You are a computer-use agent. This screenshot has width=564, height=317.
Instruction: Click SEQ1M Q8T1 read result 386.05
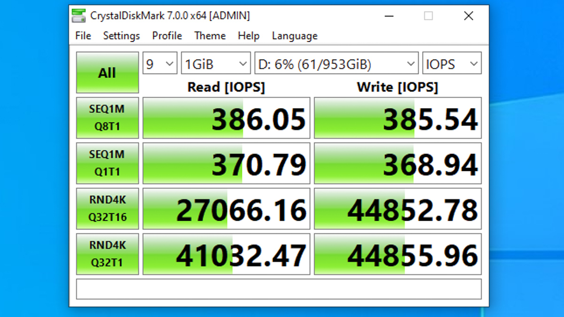pyautogui.click(x=227, y=118)
